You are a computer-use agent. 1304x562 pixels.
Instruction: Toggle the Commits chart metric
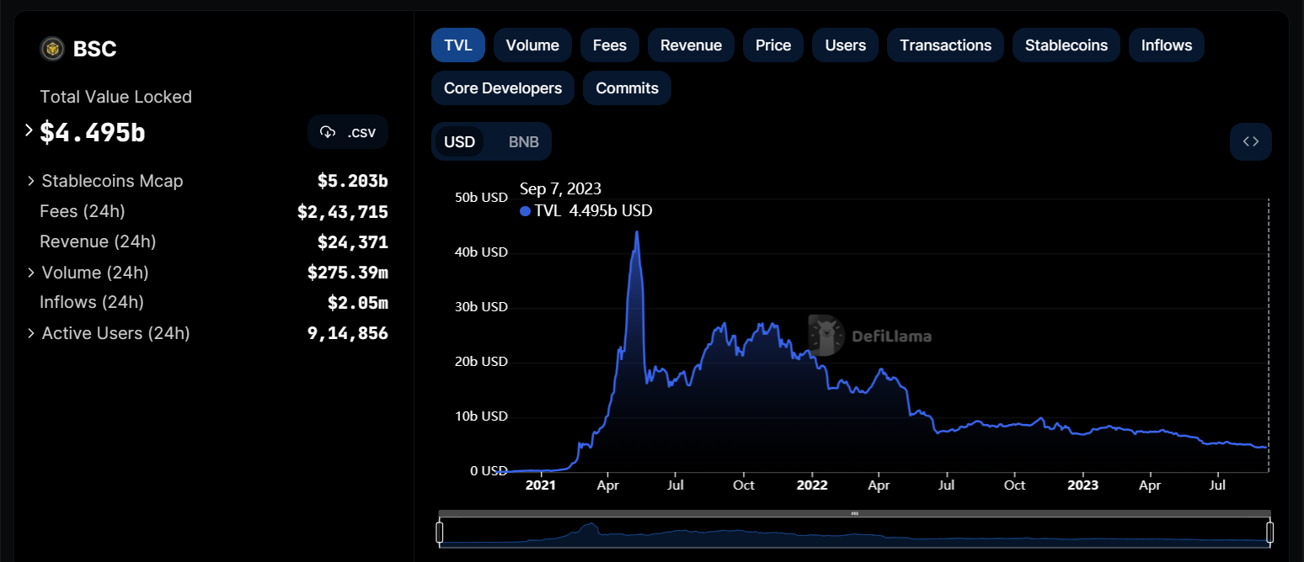coord(627,88)
